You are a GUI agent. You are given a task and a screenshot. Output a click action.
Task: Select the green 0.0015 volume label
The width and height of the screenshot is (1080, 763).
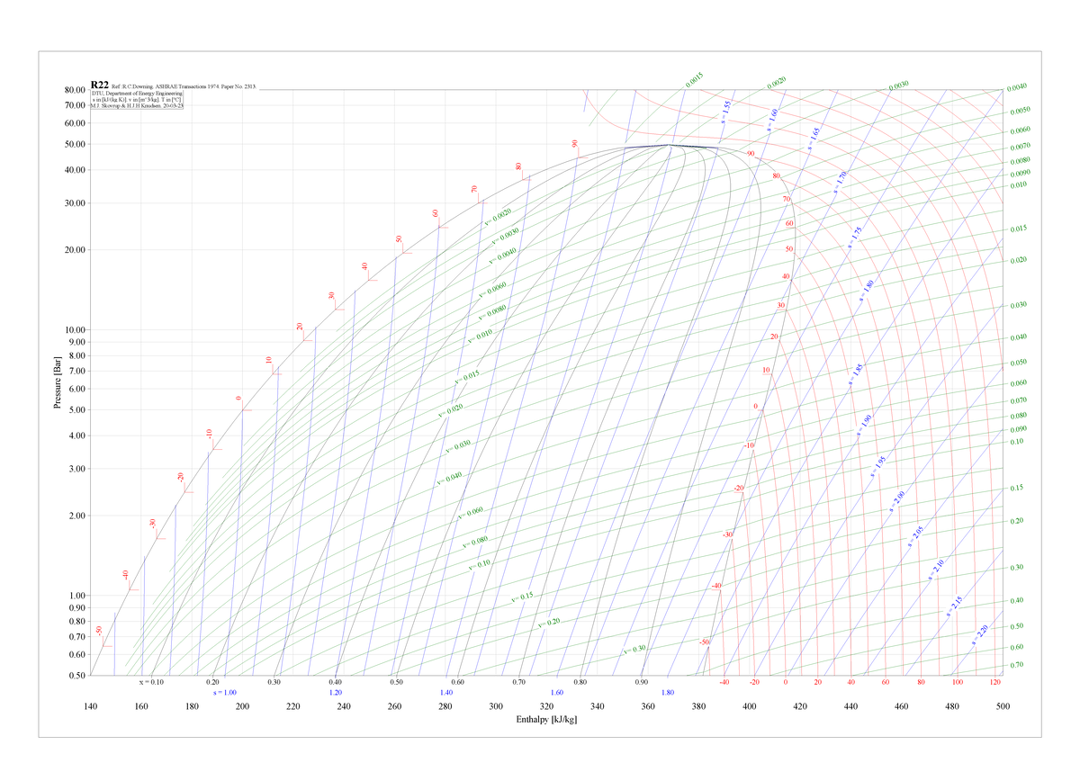coord(694,79)
